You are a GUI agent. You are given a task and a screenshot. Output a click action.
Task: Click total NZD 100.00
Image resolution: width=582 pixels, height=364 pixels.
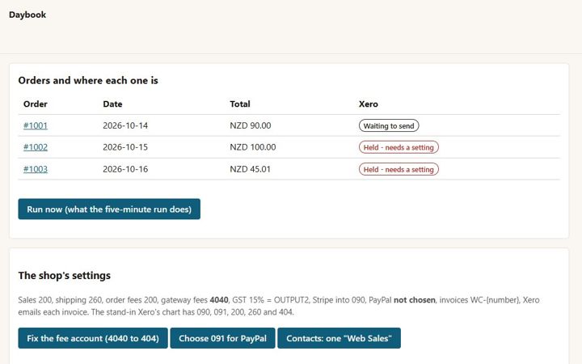(x=253, y=147)
